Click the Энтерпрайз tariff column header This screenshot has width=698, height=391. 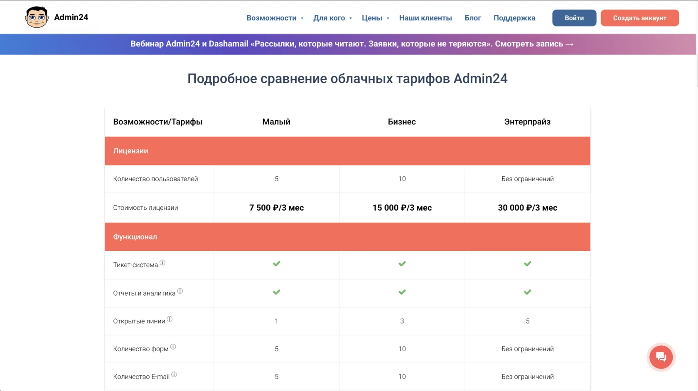[527, 122]
